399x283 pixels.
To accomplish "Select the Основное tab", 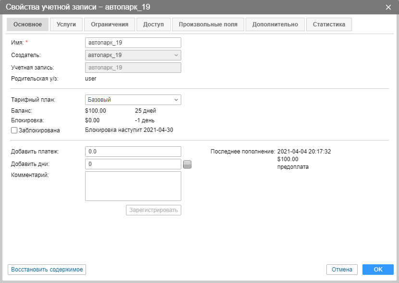I will pos(27,24).
